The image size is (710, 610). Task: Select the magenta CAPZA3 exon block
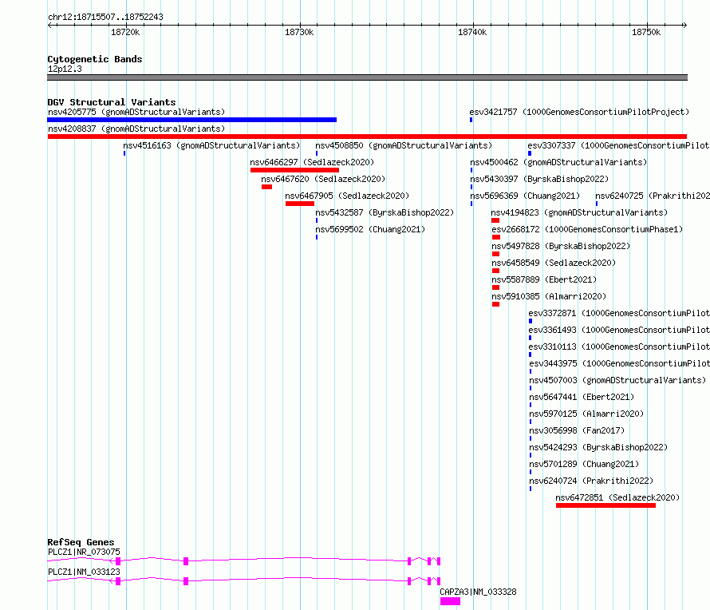pyautogui.click(x=450, y=601)
